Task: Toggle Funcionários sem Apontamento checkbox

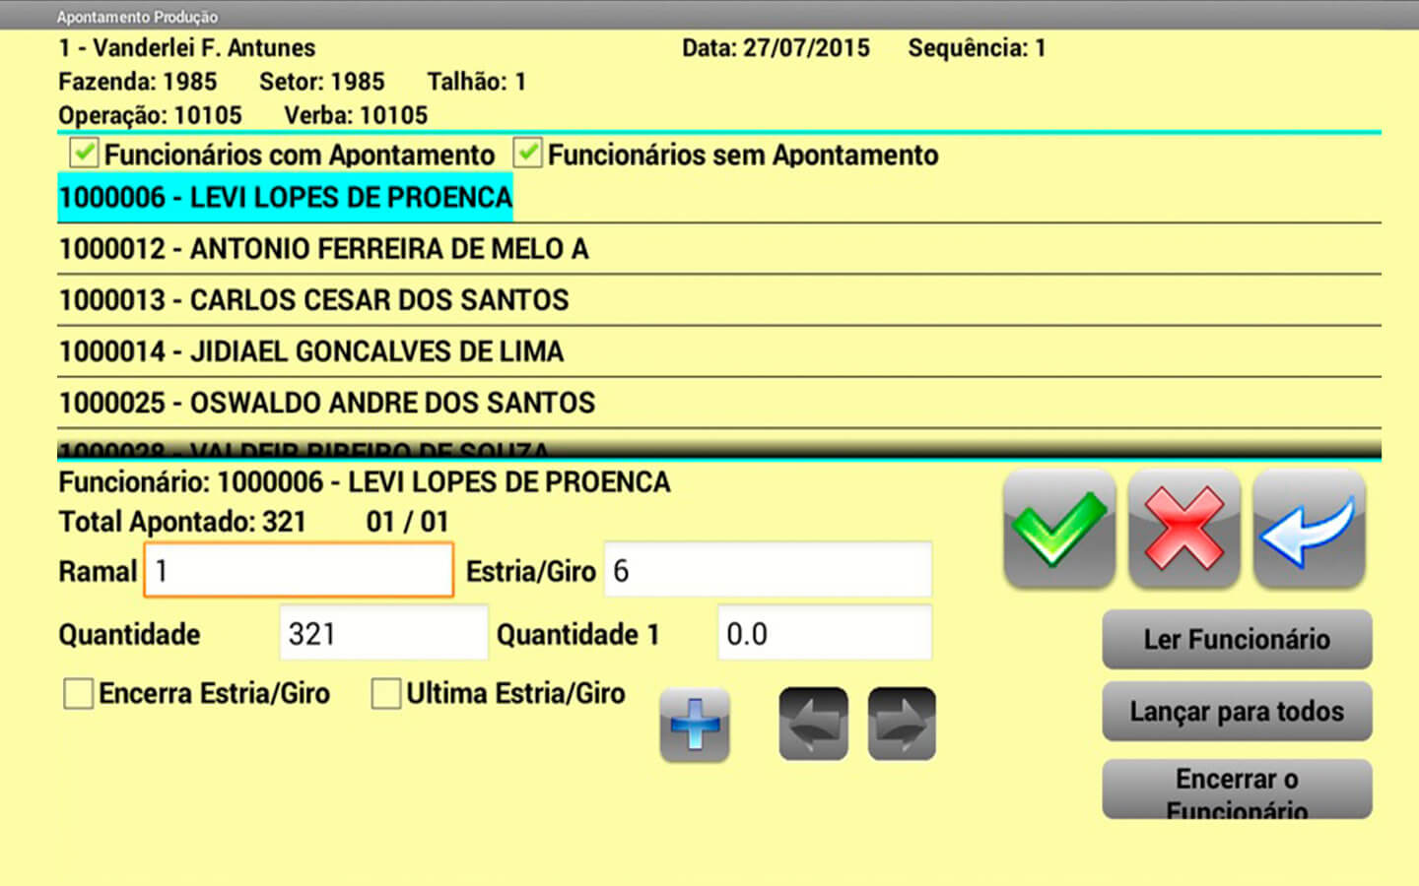Action: [x=528, y=154]
